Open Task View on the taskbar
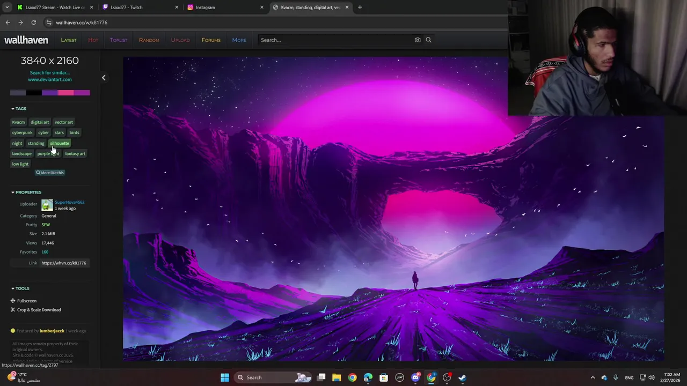The width and height of the screenshot is (687, 386). tap(321, 377)
